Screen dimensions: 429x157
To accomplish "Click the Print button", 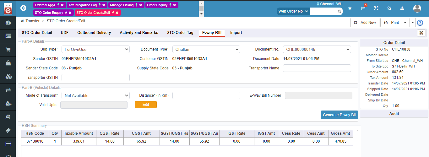I will tap(392, 23).
